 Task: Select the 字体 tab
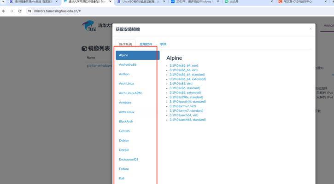(163, 44)
